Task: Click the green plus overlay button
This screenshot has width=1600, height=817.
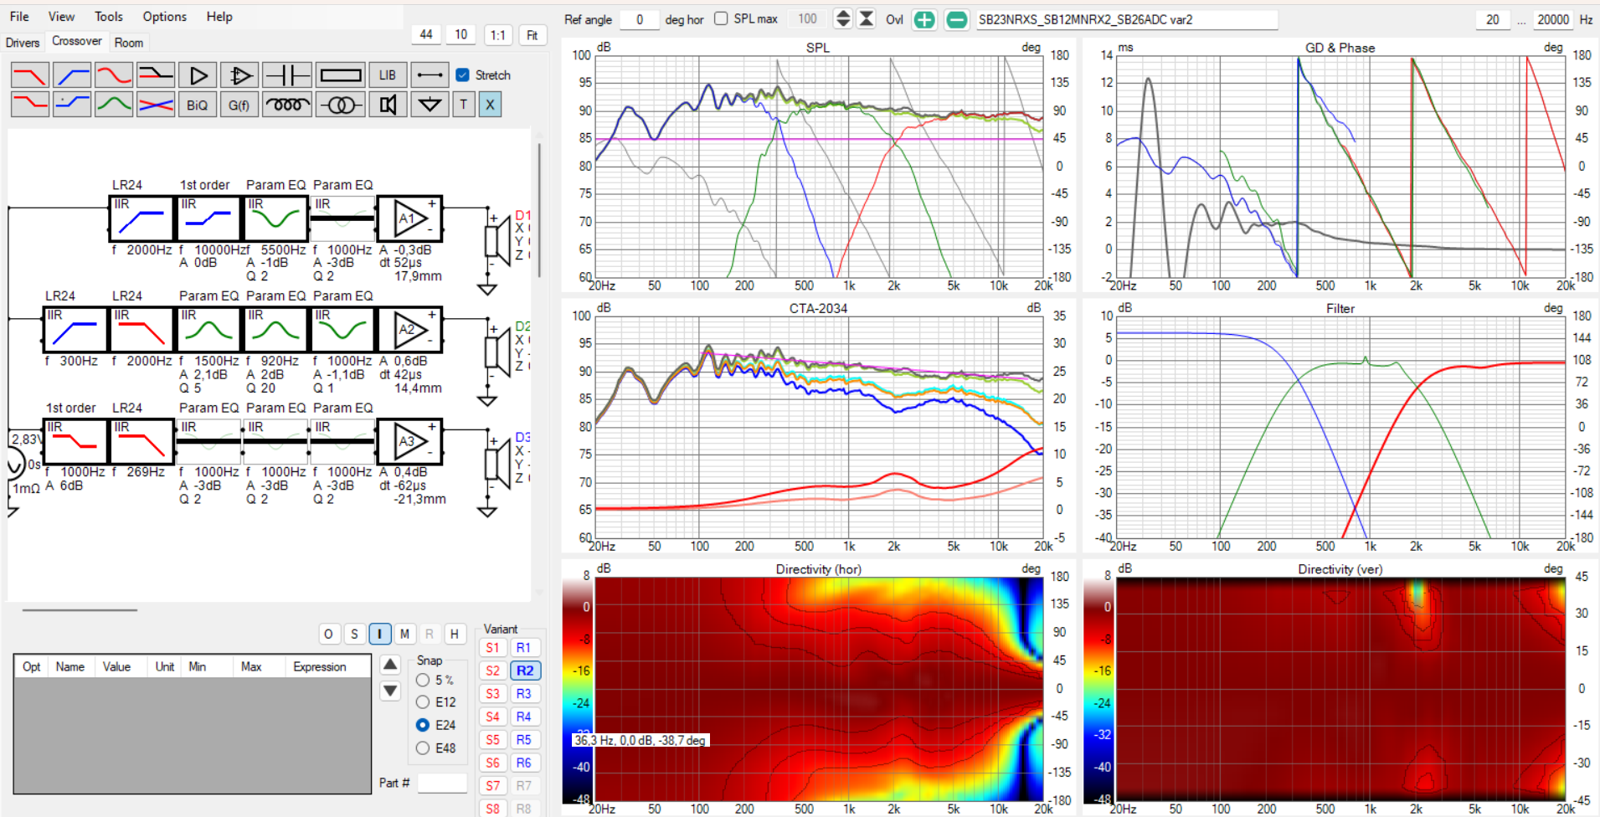Action: point(924,19)
